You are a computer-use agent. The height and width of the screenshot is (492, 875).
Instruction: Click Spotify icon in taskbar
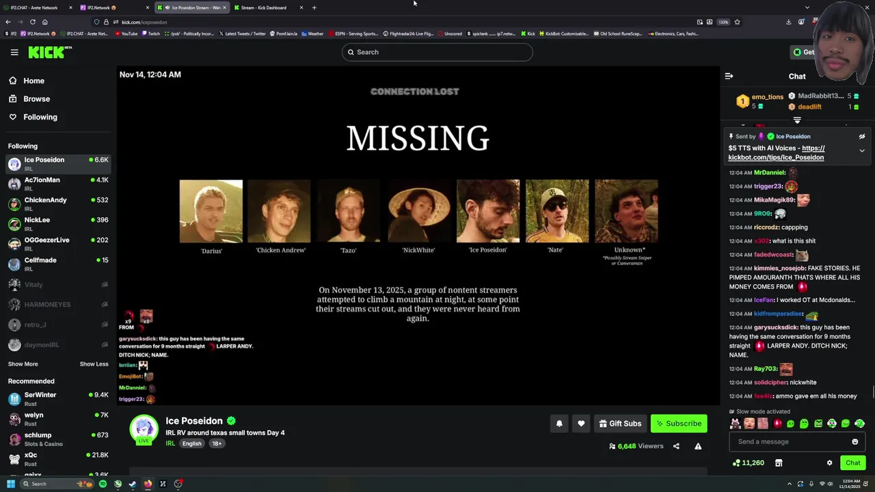103,484
